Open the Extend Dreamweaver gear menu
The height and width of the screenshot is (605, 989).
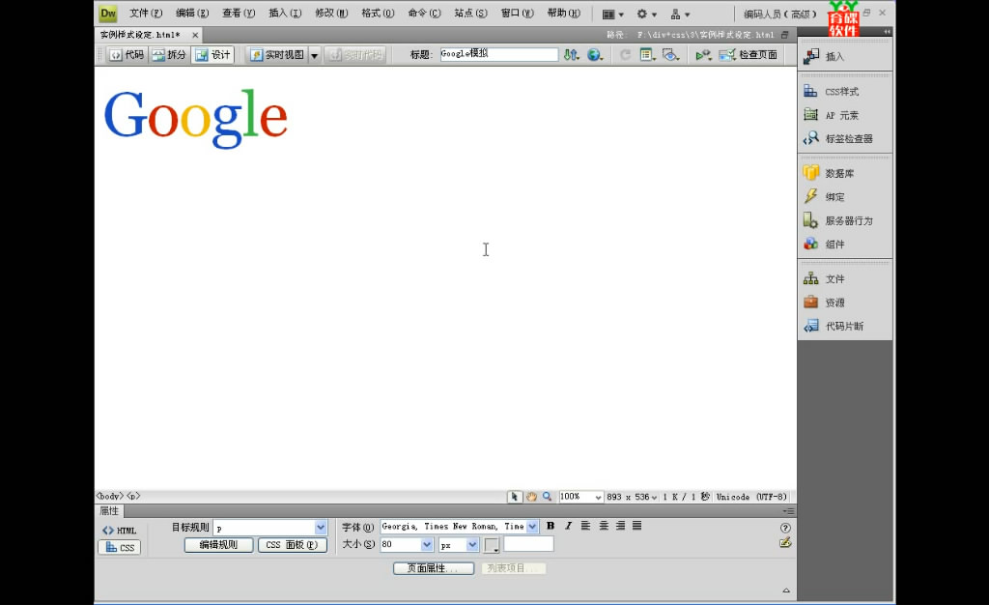(x=646, y=14)
